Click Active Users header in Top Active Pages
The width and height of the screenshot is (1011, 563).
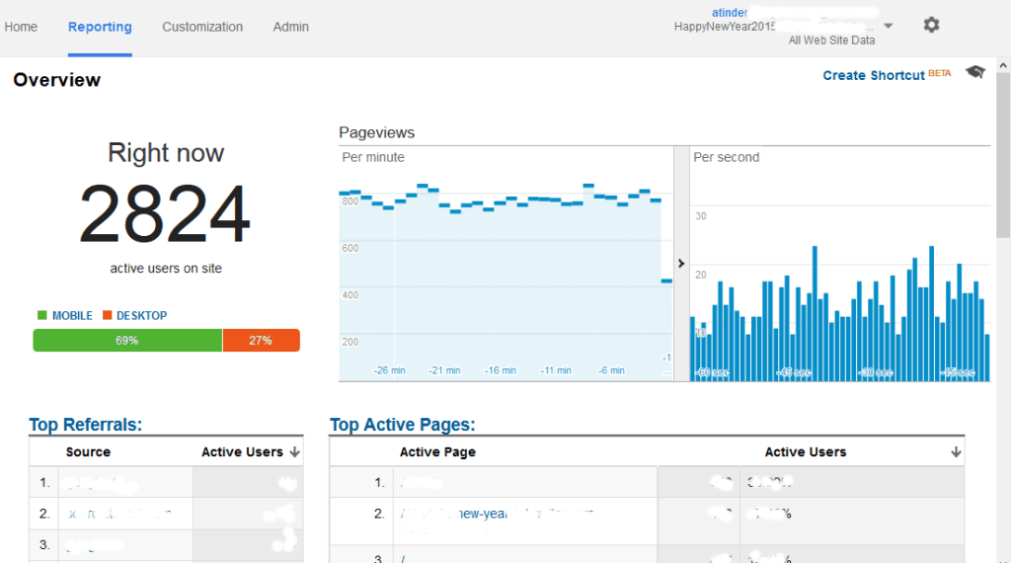pyautogui.click(x=806, y=452)
